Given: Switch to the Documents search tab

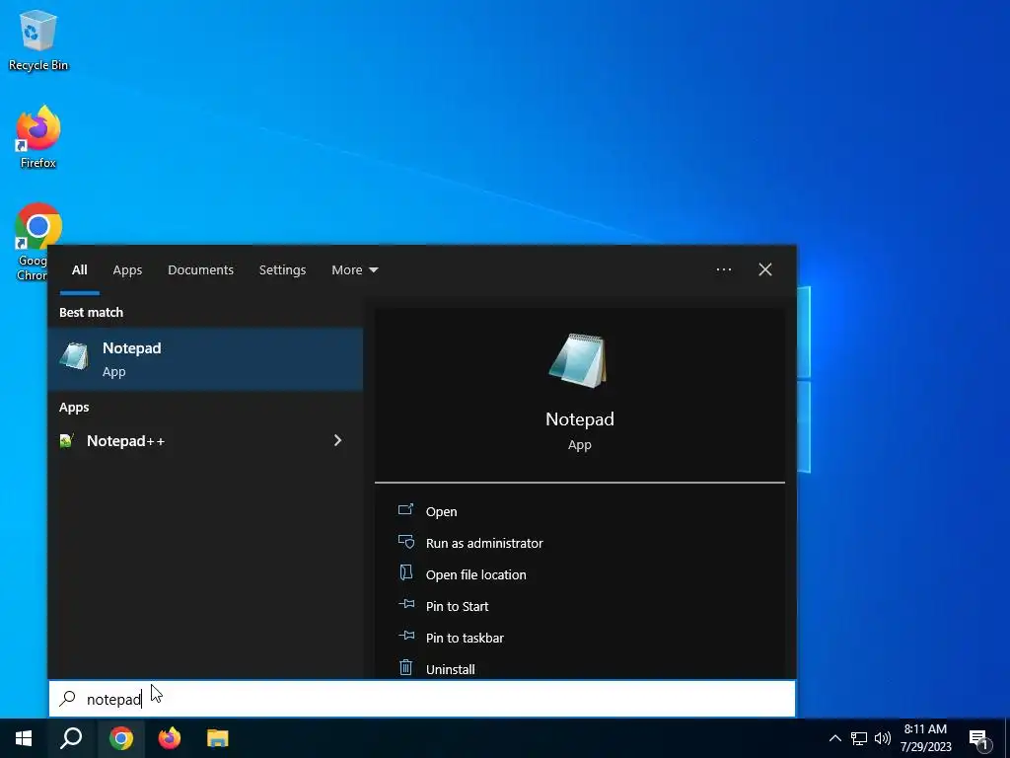Looking at the screenshot, I should (x=200, y=270).
